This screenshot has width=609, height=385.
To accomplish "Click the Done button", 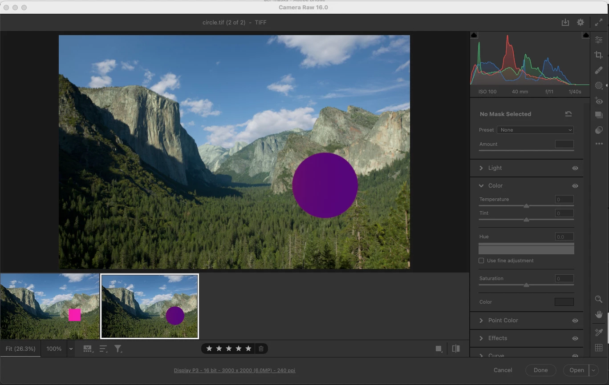I will point(541,370).
